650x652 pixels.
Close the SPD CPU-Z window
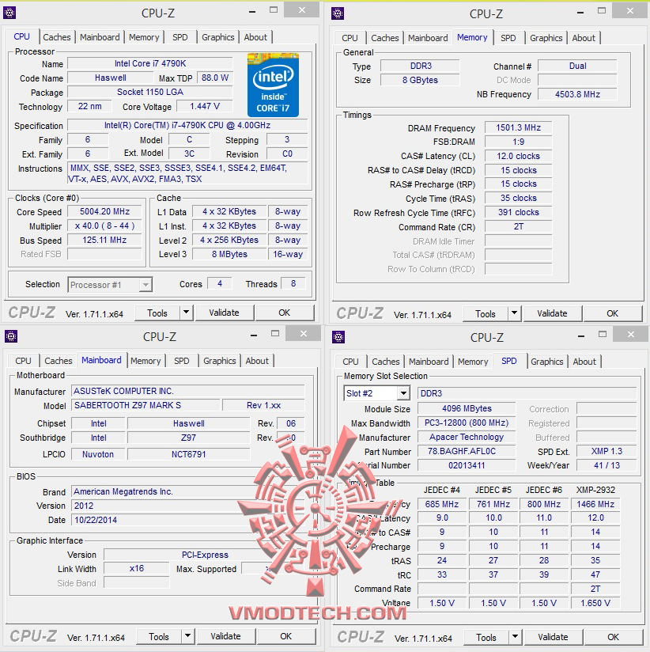pyautogui.click(x=630, y=334)
